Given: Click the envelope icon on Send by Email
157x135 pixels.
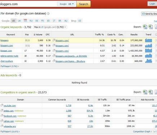Looking at the screenshot, I should tap(143, 14).
